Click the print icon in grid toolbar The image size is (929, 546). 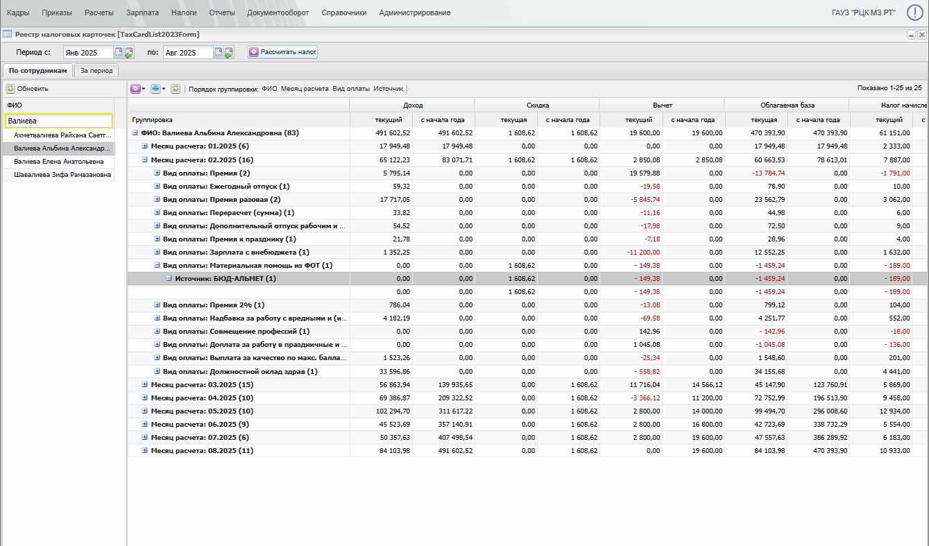(x=155, y=89)
